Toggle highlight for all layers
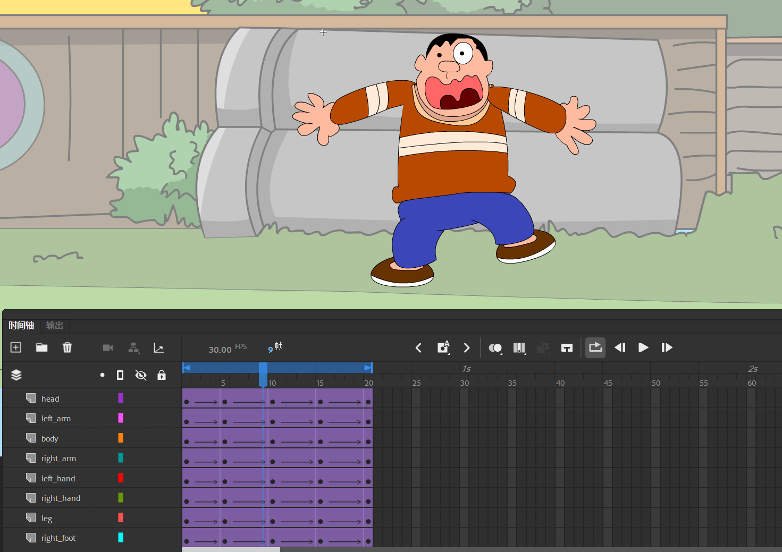This screenshot has width=782, height=552. coord(102,375)
